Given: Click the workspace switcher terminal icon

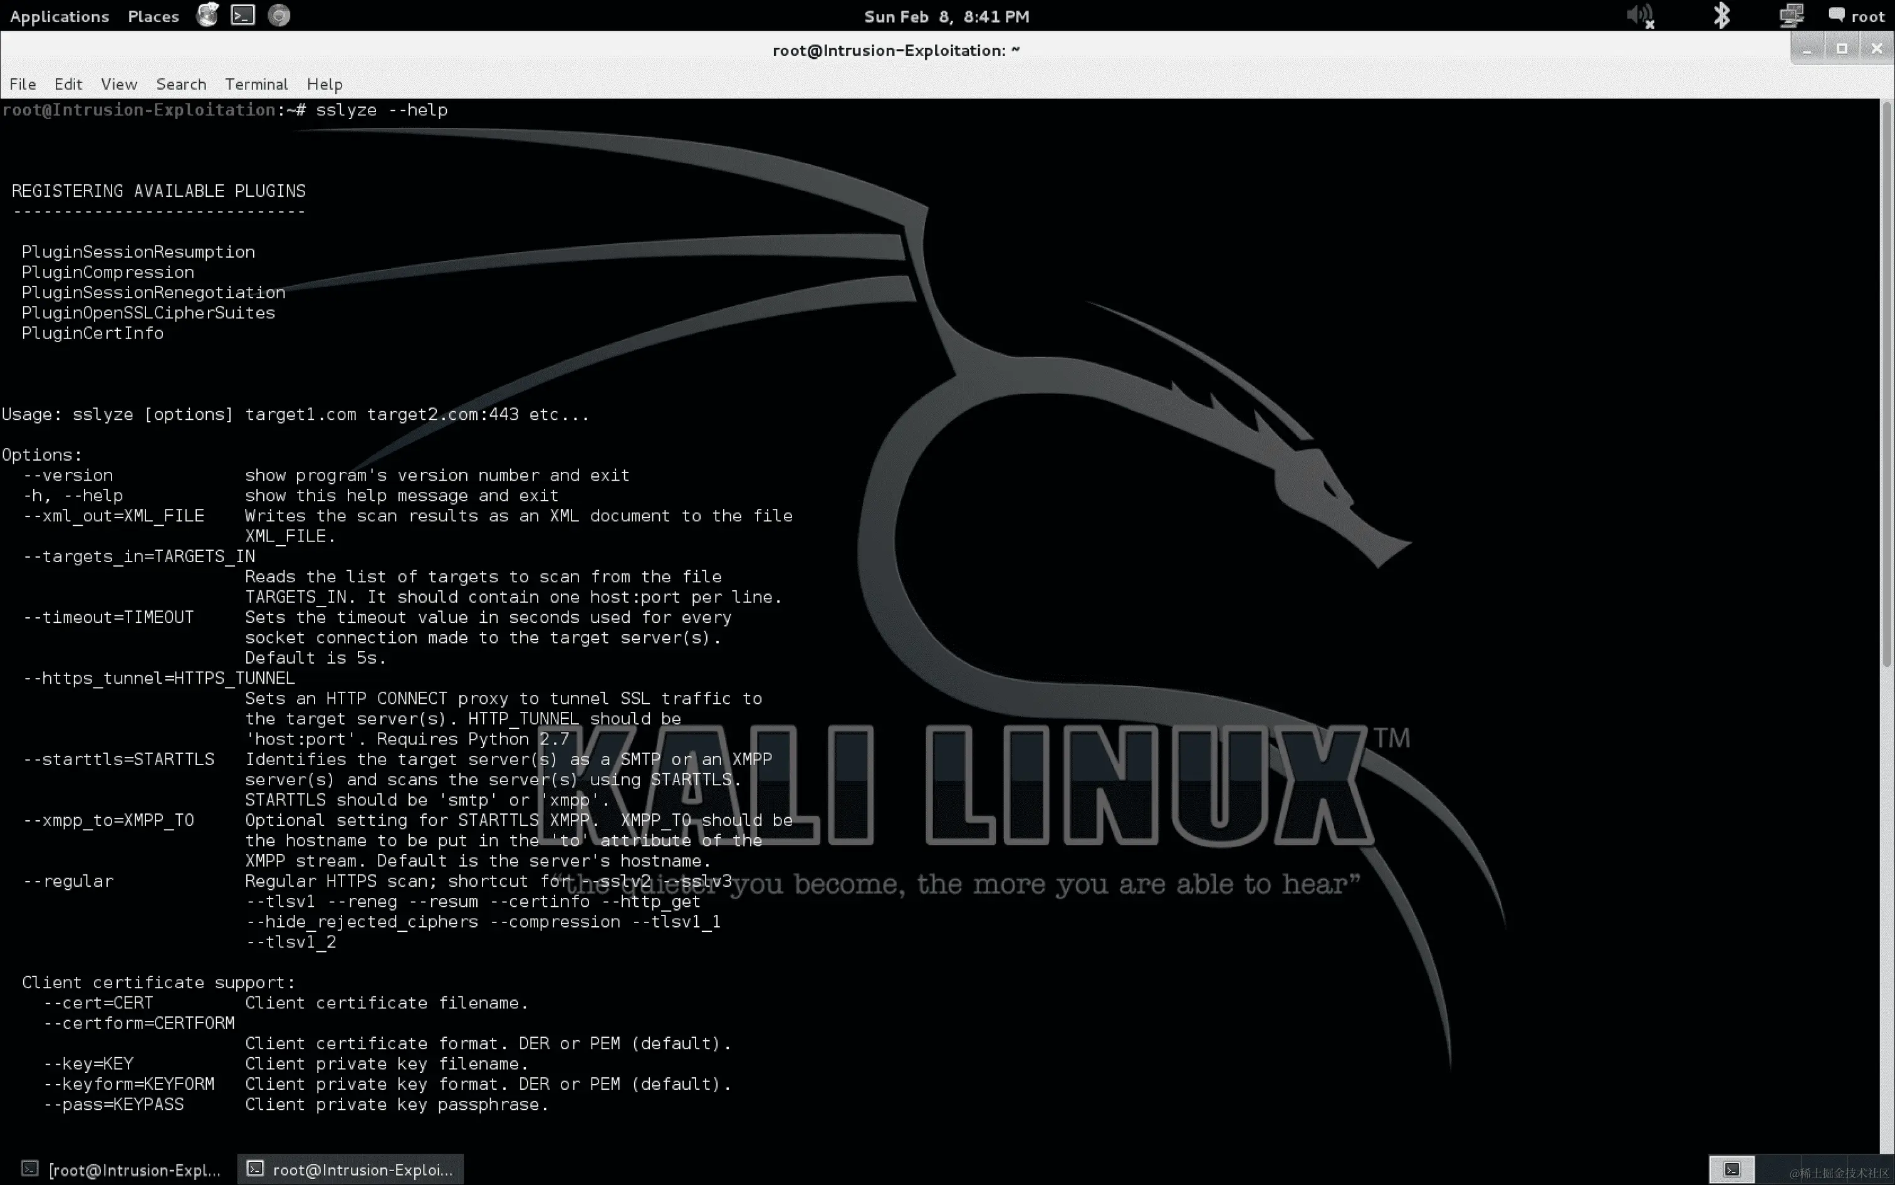Looking at the screenshot, I should [x=1732, y=1170].
